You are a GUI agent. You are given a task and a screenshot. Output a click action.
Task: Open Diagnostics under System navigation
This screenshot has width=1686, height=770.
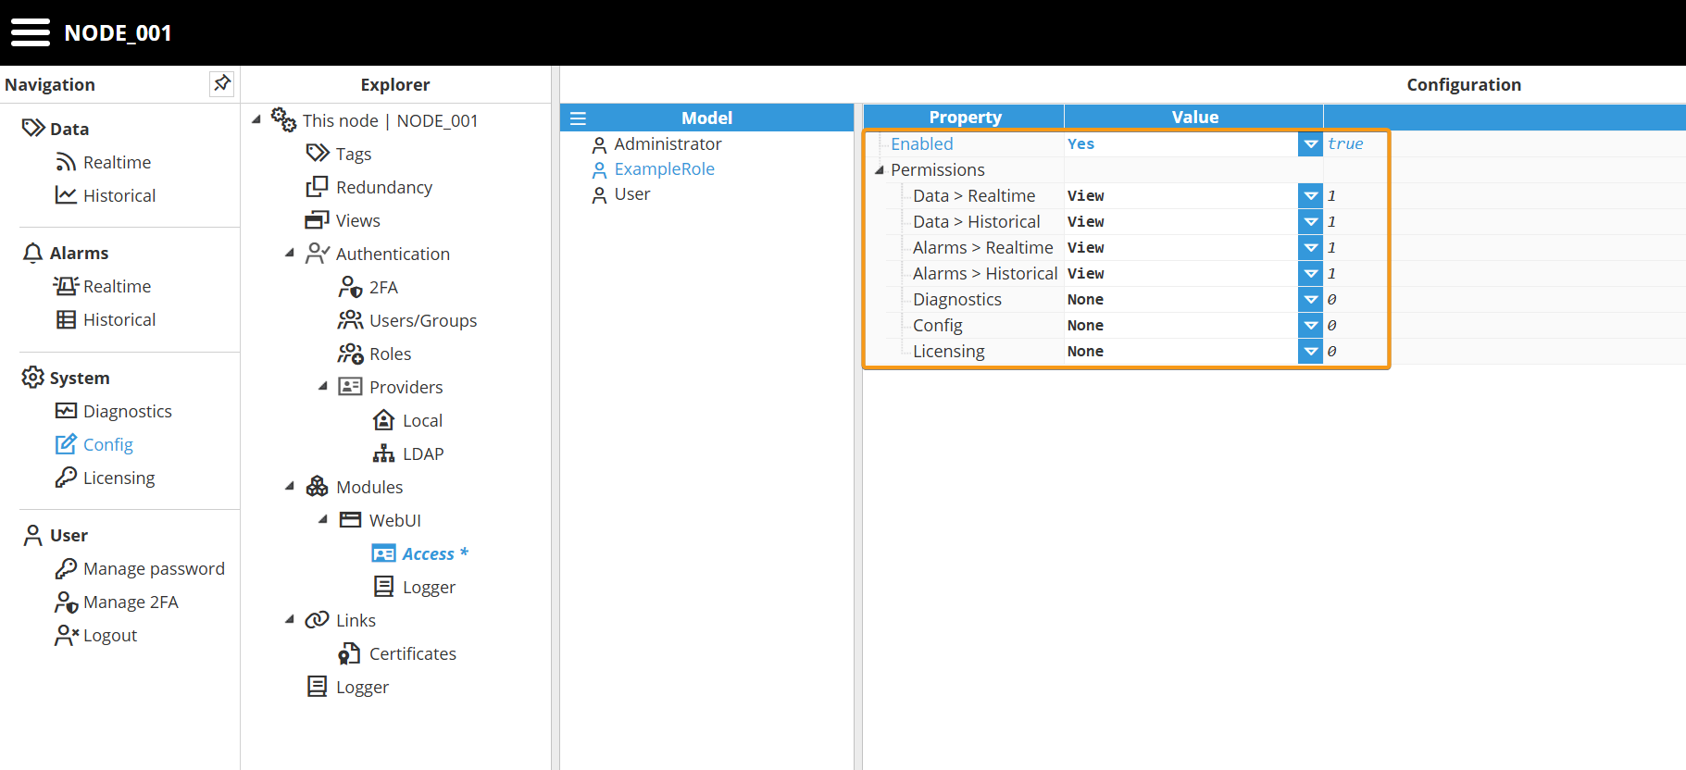click(127, 411)
